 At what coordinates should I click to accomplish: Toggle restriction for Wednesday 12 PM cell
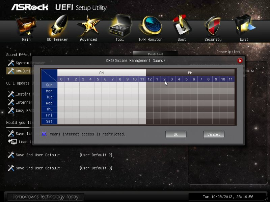pyautogui.click(x=150, y=103)
